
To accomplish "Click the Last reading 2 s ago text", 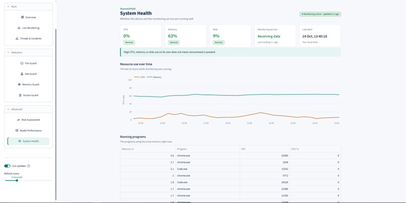I will tap(267, 42).
